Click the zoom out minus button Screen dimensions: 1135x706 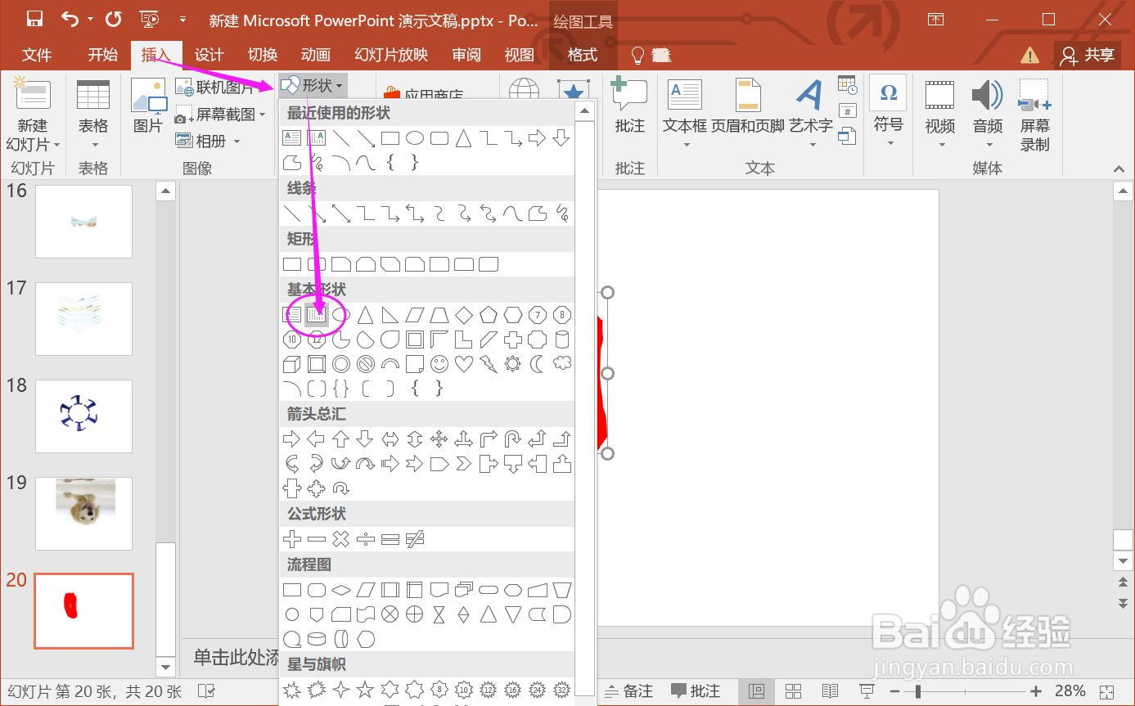896,691
